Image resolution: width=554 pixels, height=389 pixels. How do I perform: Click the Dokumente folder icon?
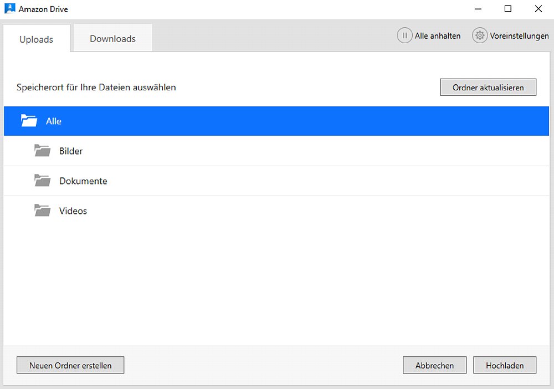43,181
